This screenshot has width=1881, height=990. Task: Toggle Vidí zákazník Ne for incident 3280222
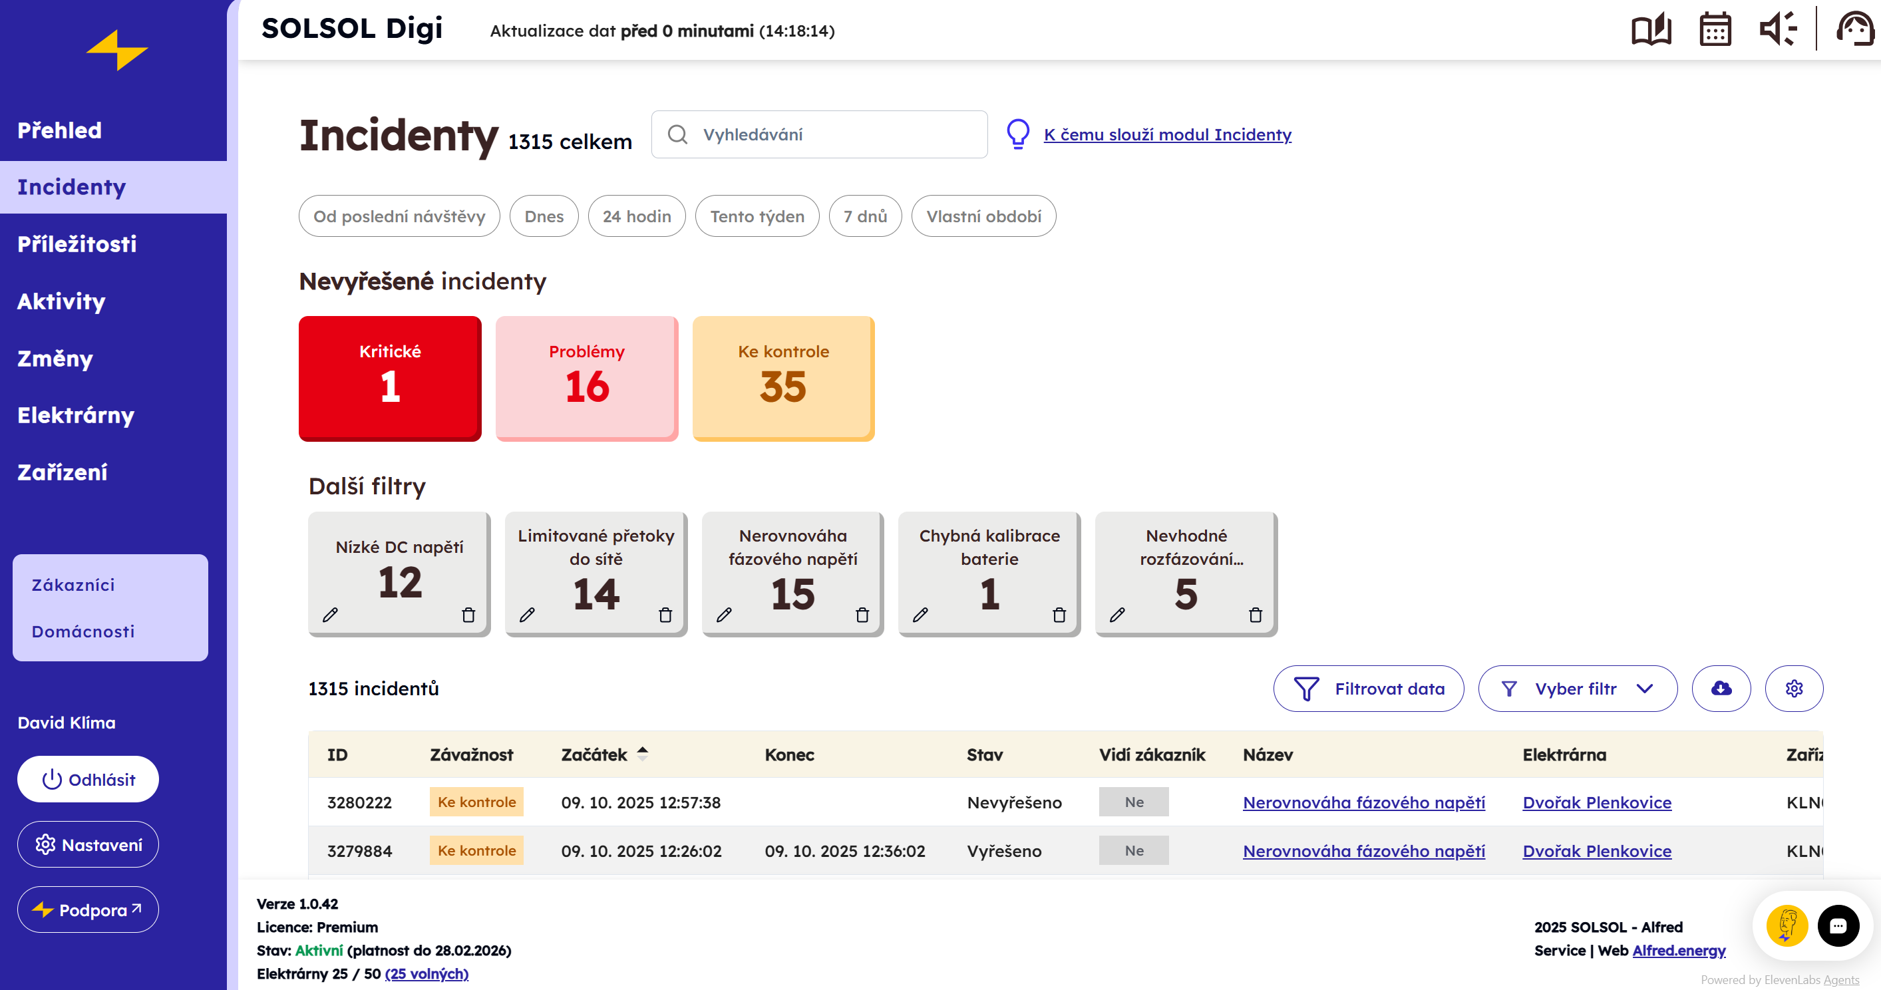pos(1133,802)
